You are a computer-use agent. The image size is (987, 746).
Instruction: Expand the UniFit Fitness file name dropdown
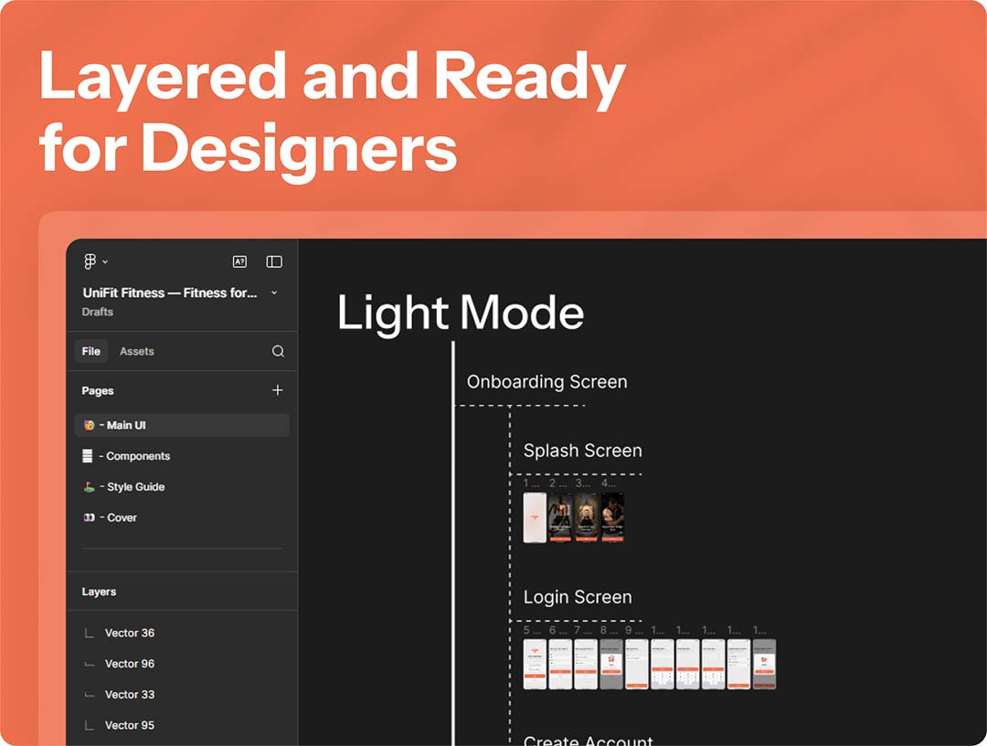point(274,293)
